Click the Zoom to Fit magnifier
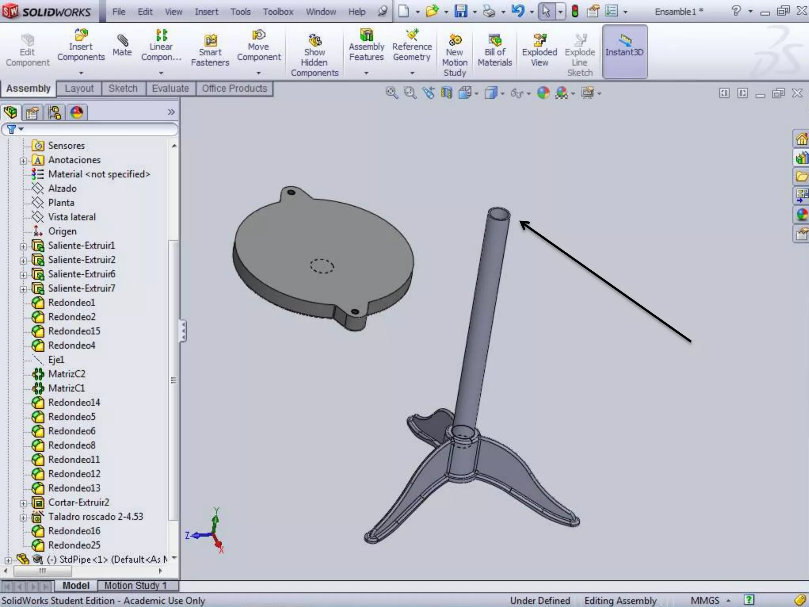 pos(391,93)
